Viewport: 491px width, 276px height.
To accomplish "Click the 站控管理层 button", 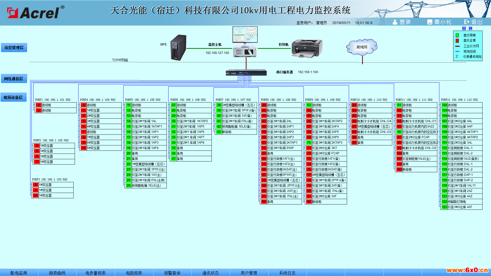I will (14, 48).
